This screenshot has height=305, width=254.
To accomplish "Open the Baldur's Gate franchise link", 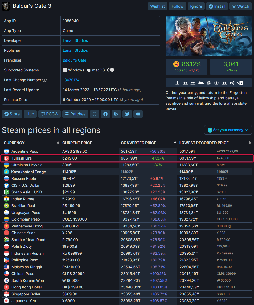I will pos(75,60).
